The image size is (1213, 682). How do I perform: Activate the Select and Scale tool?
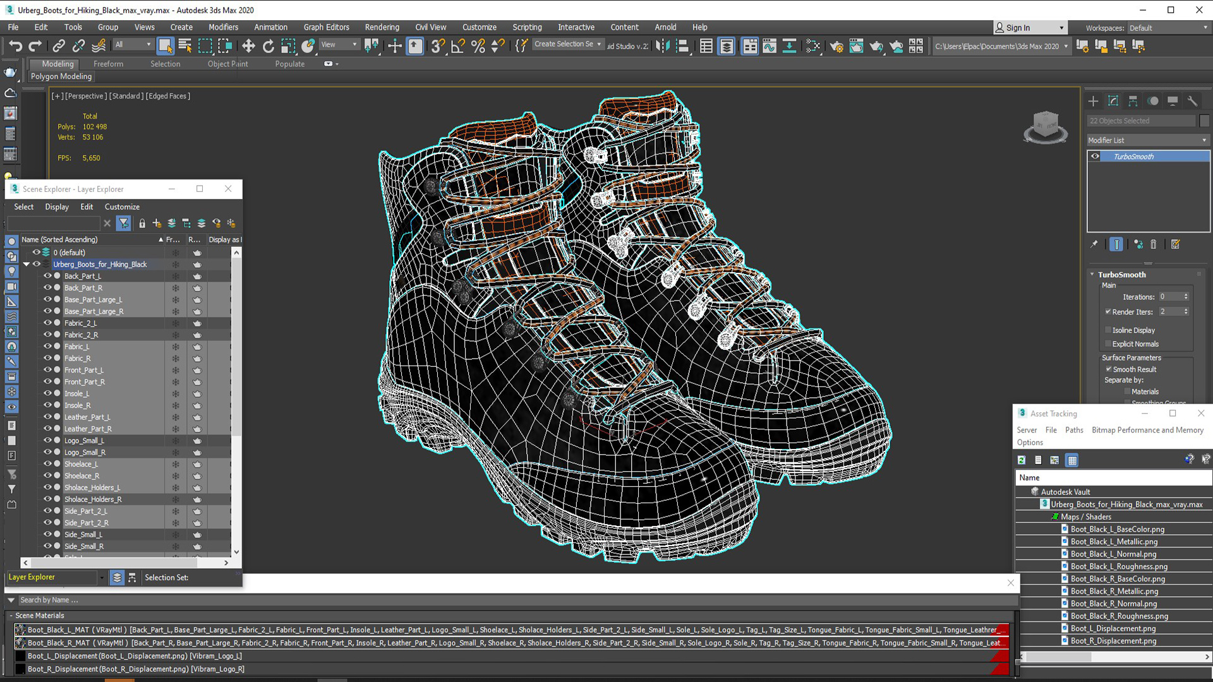click(x=288, y=45)
